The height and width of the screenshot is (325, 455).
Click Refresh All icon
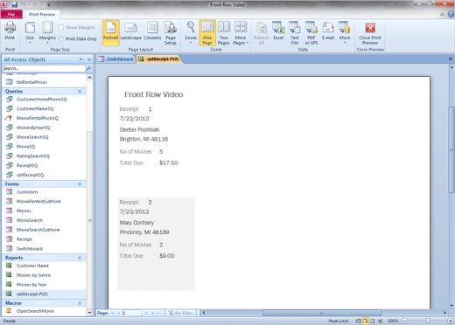tap(262, 33)
